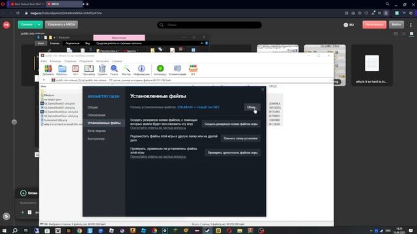Click Сохранить в MEGA button

[61, 25]
